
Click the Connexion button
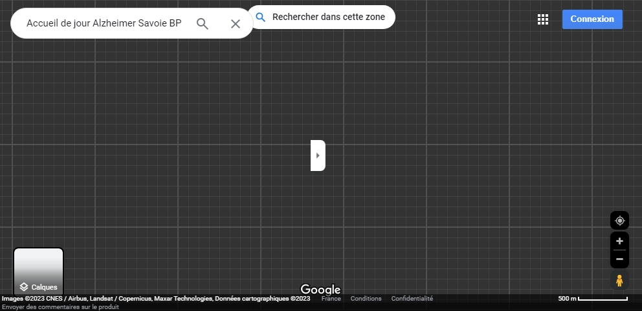point(592,19)
